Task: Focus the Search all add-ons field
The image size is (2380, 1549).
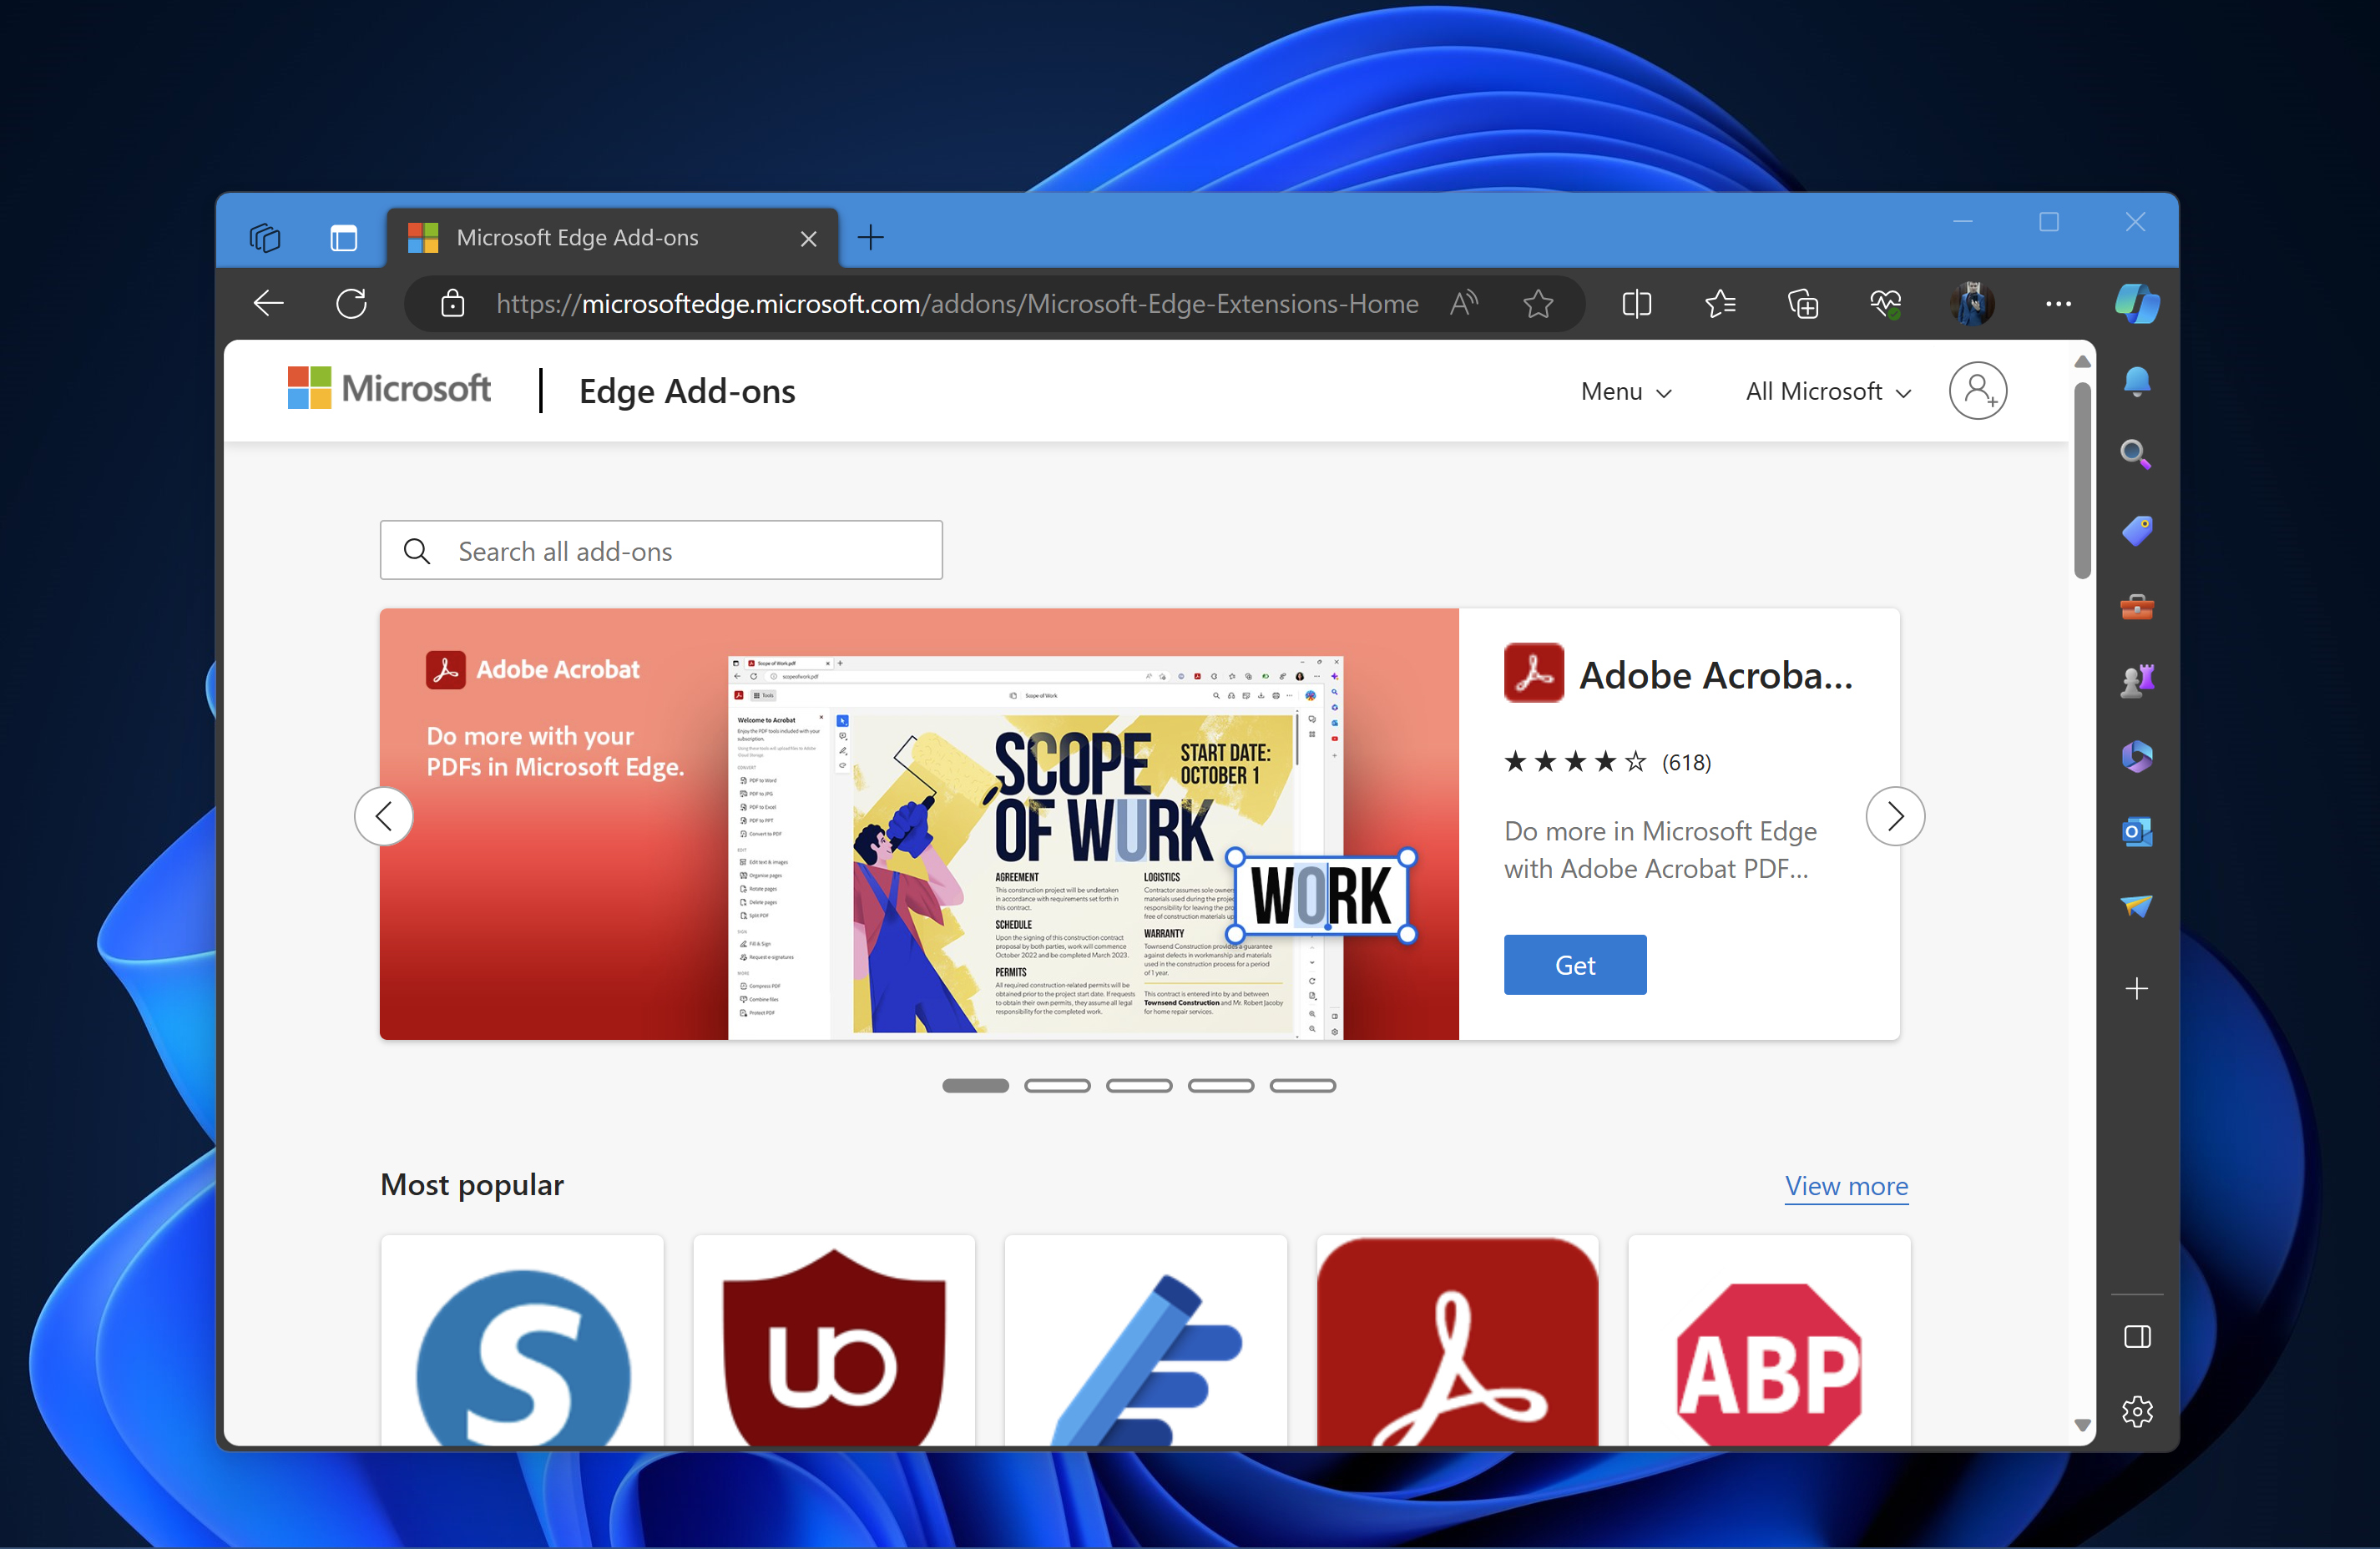Action: 660,550
